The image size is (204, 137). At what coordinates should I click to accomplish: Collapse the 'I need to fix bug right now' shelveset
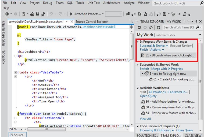pyautogui.click(x=142, y=73)
